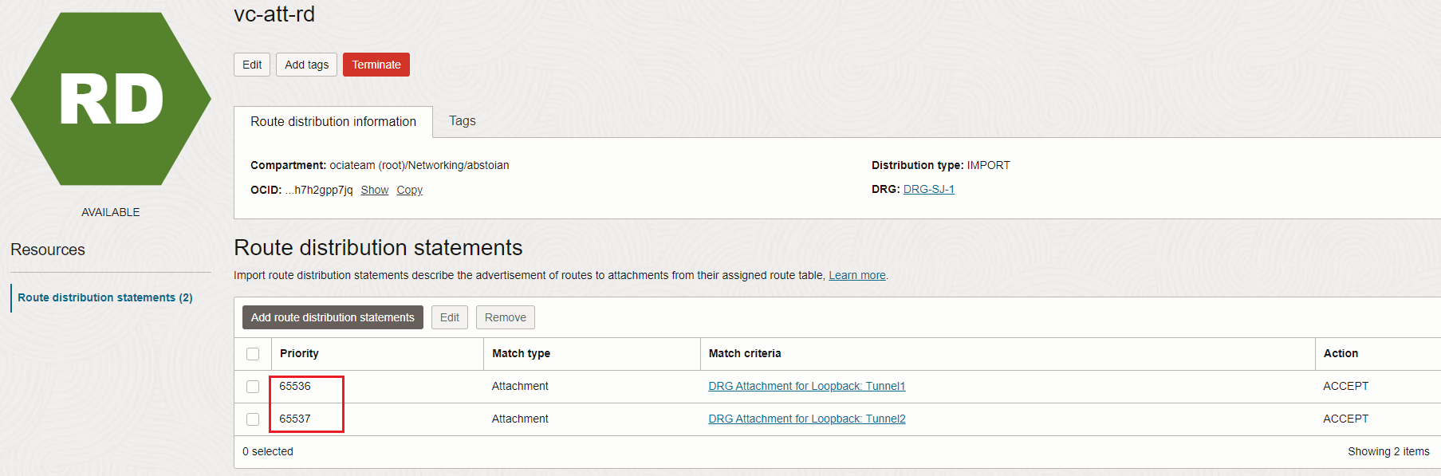Image resolution: width=1441 pixels, height=476 pixels.
Task: Select the Route distribution information tab
Action: tap(333, 122)
